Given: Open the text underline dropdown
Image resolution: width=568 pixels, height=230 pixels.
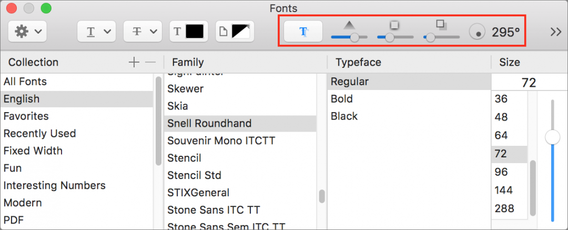Looking at the screenshot, I should coord(96,32).
